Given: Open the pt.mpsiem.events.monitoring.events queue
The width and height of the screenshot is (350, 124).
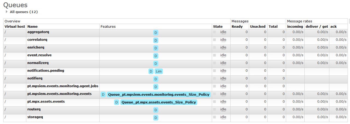Looking at the screenshot, I should tap(59, 94).
